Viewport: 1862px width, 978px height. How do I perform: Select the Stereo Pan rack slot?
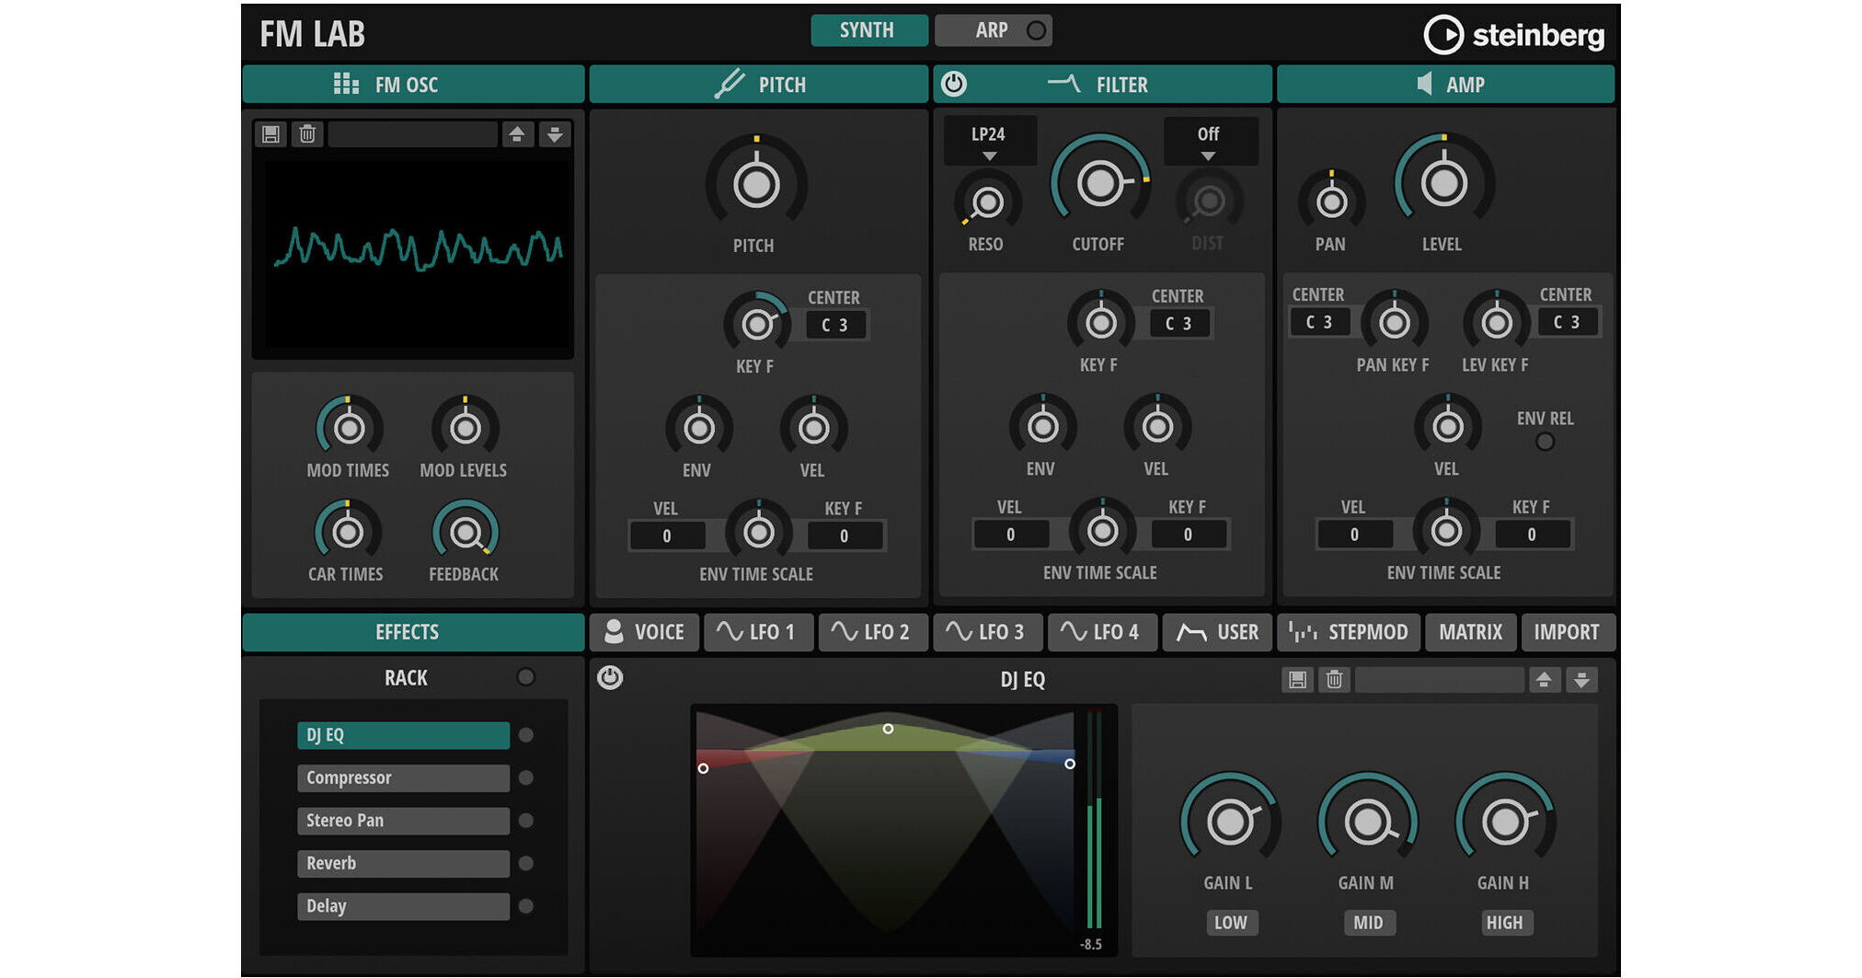pos(403,820)
